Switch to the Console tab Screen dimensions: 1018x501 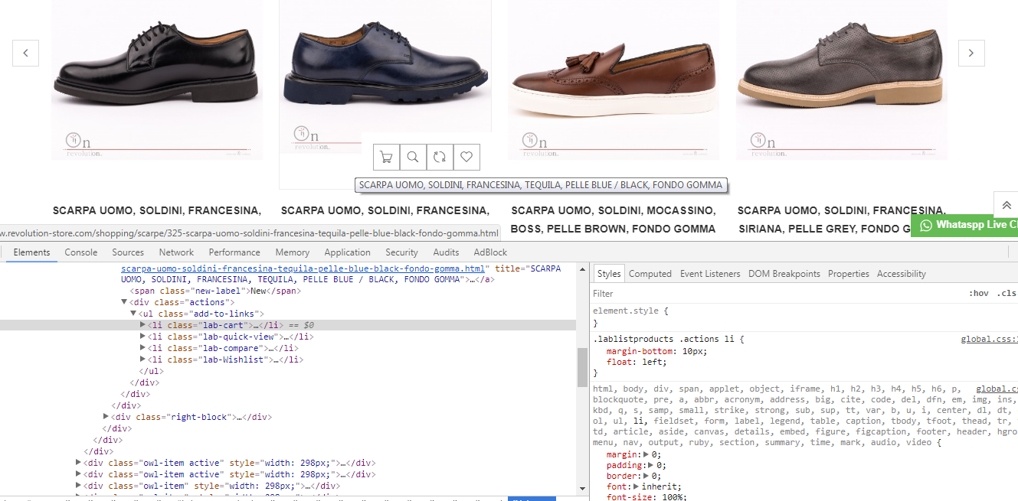[81, 252]
